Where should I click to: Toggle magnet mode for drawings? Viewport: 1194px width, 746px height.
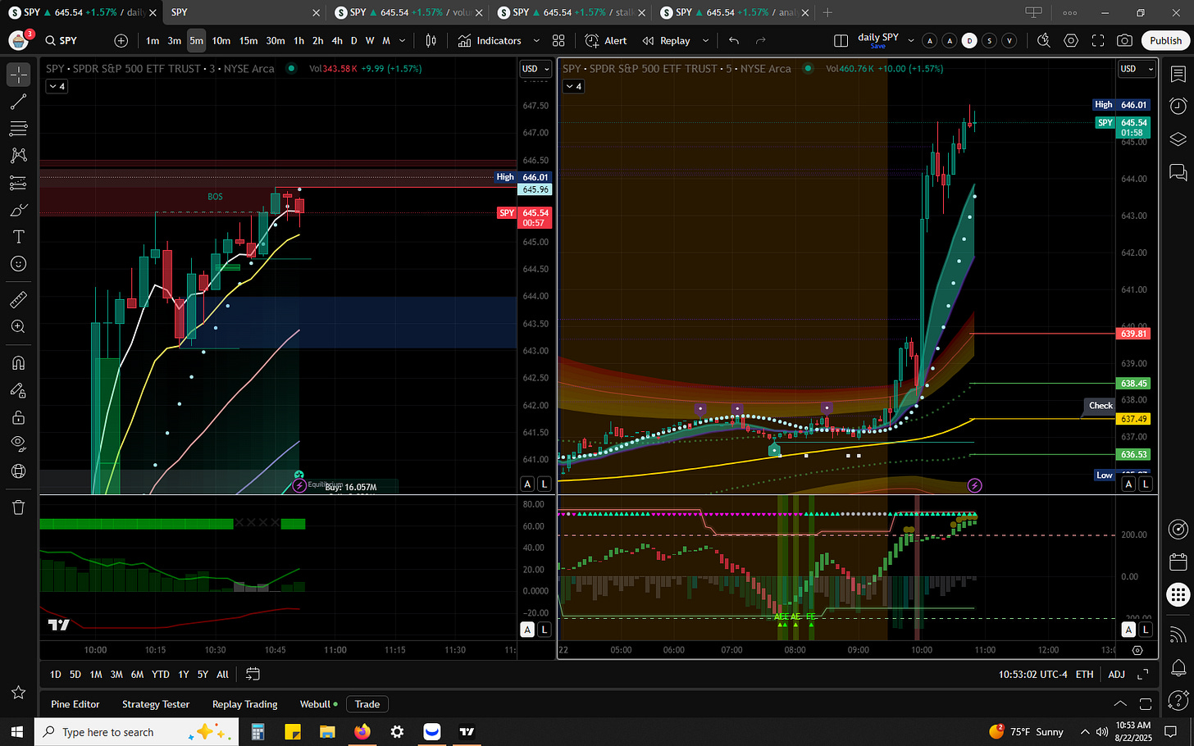(18, 363)
